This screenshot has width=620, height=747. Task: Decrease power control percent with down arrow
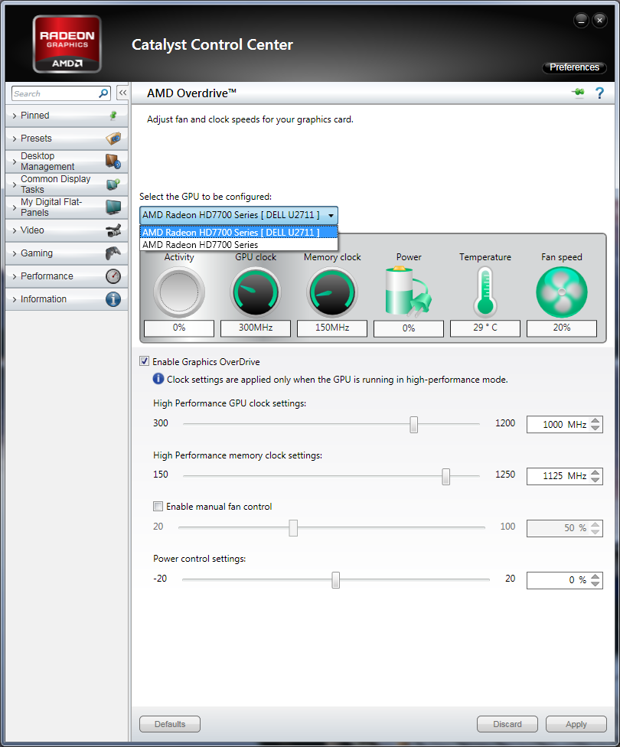pyautogui.click(x=596, y=584)
